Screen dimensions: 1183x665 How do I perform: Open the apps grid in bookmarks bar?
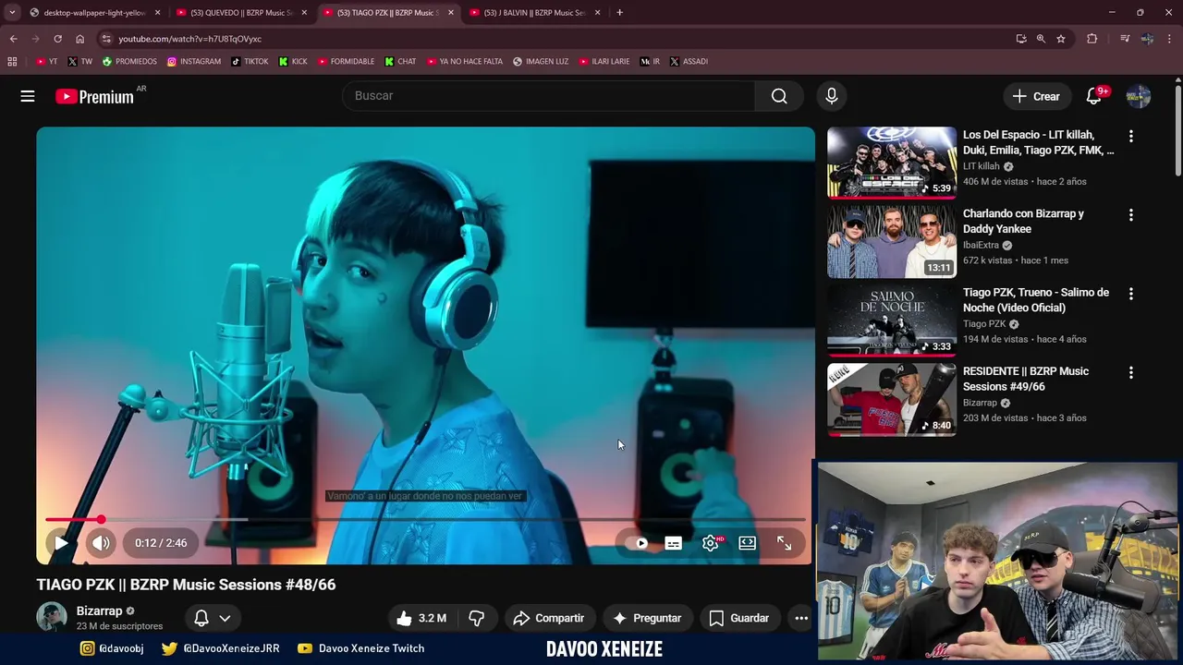tap(12, 61)
